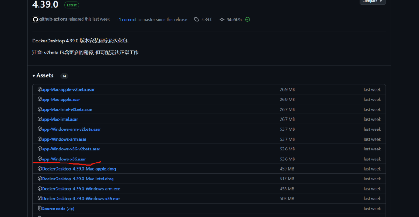Image resolution: width=419 pixels, height=217 pixels.
Task: Click size 456 MB of Windows-arm.exe
Action: coord(287,189)
